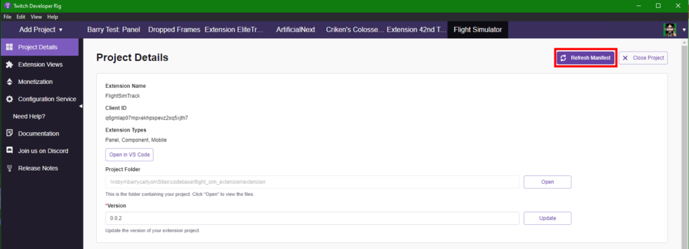Click the user avatar picture
Image resolution: width=689 pixels, height=249 pixels.
669,30
